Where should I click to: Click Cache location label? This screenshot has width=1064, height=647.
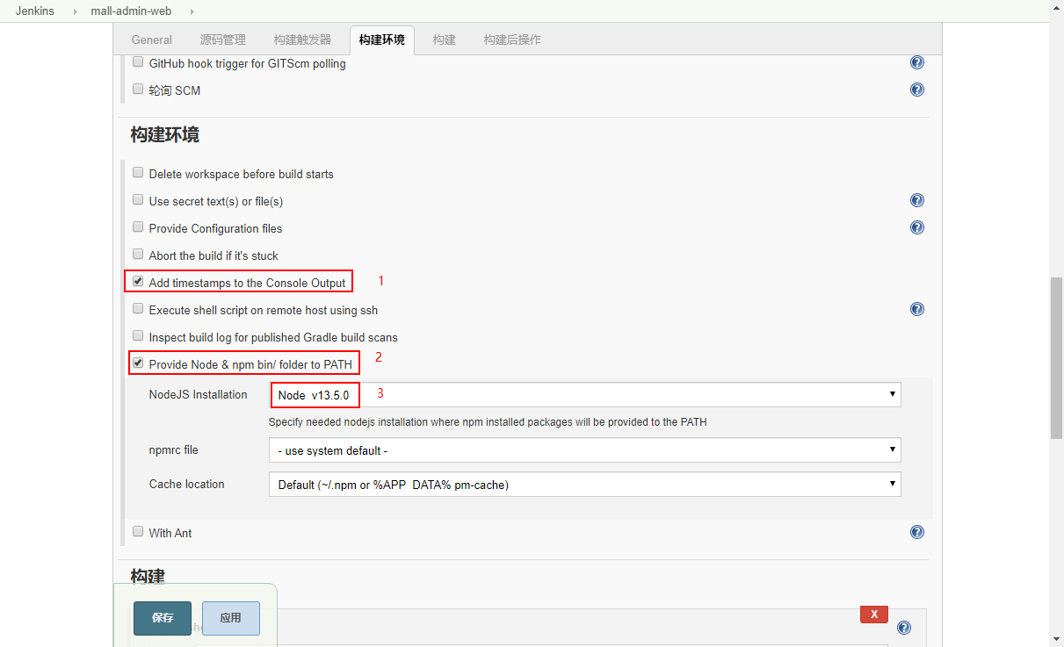(x=187, y=485)
